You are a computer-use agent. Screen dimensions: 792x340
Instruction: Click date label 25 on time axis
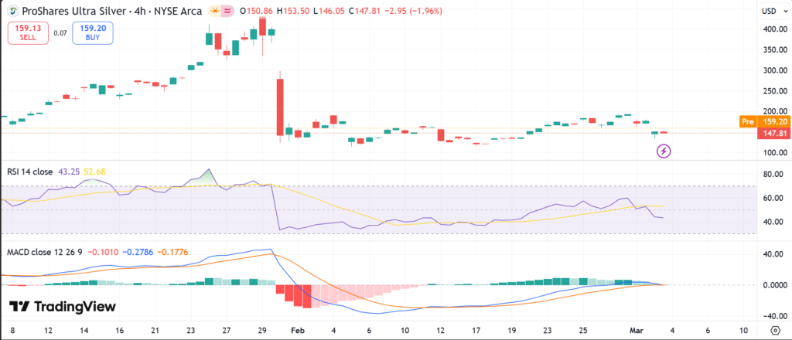[583, 331]
